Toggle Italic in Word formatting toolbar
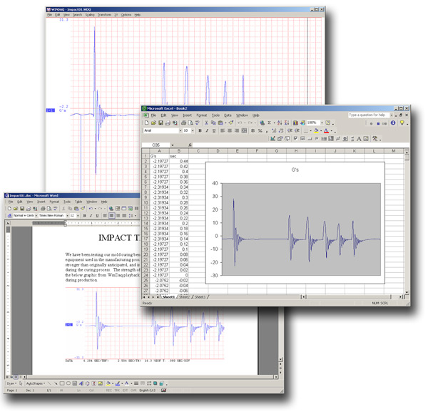 coord(91,215)
